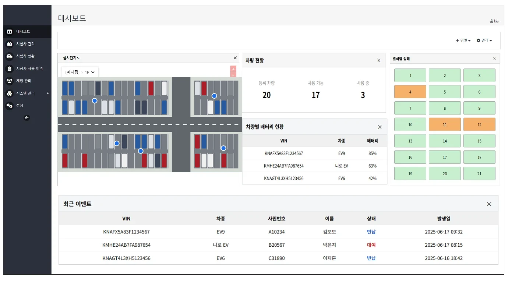Click the 42% battery value

pyautogui.click(x=372, y=179)
